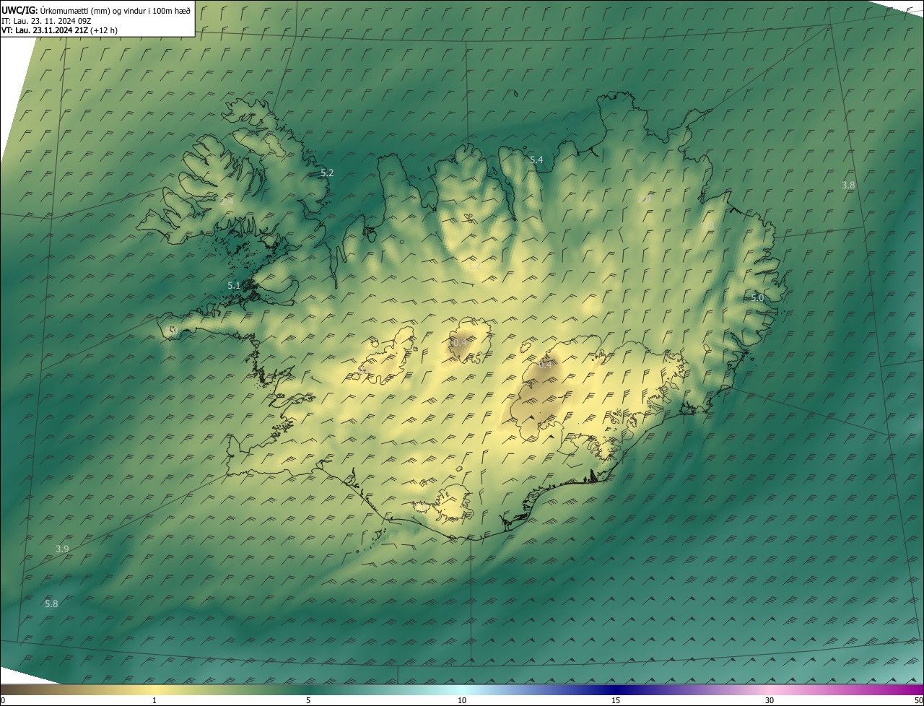Click the 2.0 value label in northeast Iceland

[x=642, y=198]
